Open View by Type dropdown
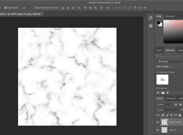This screenshot has height=135, width=183. pos(164,66)
